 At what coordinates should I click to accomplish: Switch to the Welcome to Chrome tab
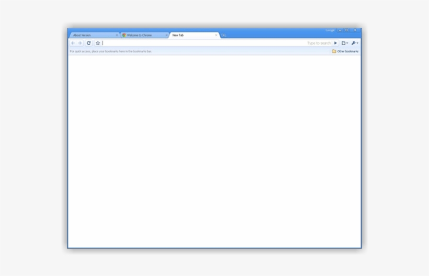(141, 35)
